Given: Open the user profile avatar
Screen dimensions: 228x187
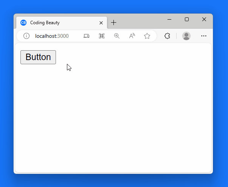Looking at the screenshot, I should coord(186,36).
